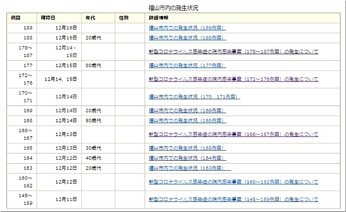Open hospital infection link for cases 160～162
This screenshot has height=212, width=346.
pos(233,182)
